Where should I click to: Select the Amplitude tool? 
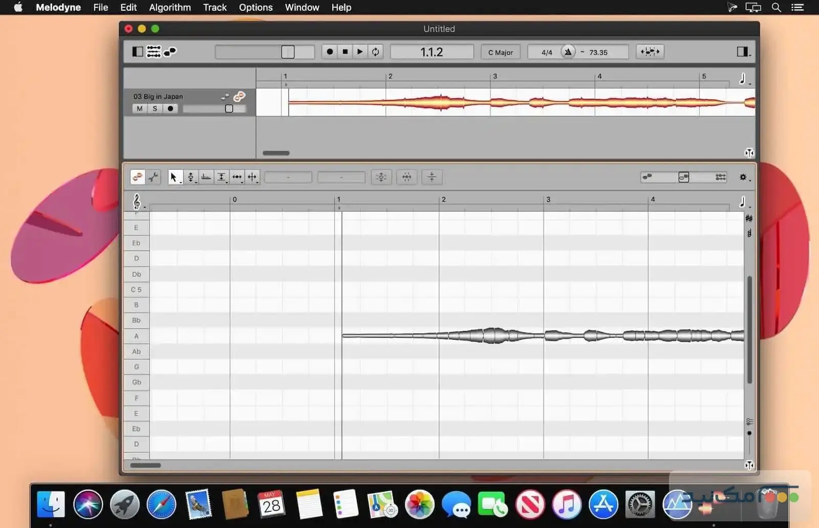[221, 177]
